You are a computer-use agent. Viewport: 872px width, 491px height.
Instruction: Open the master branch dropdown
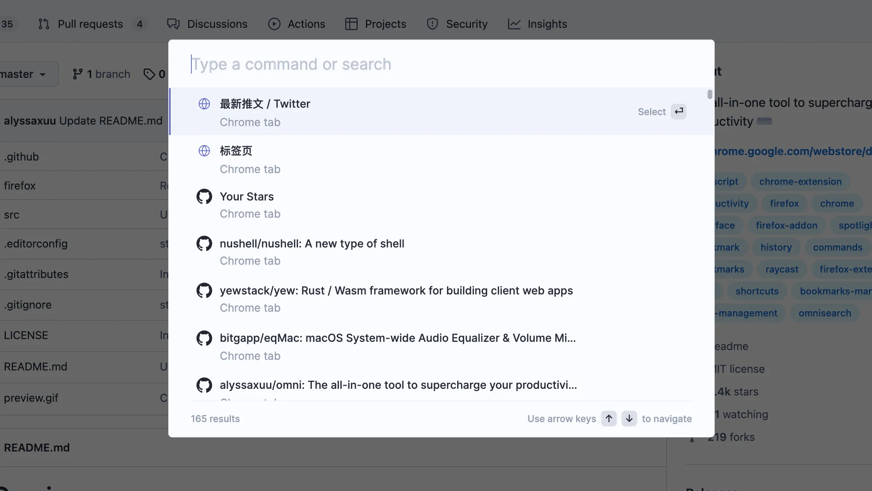click(24, 74)
